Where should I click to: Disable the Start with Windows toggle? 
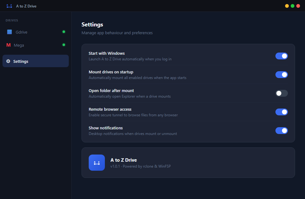281,56
